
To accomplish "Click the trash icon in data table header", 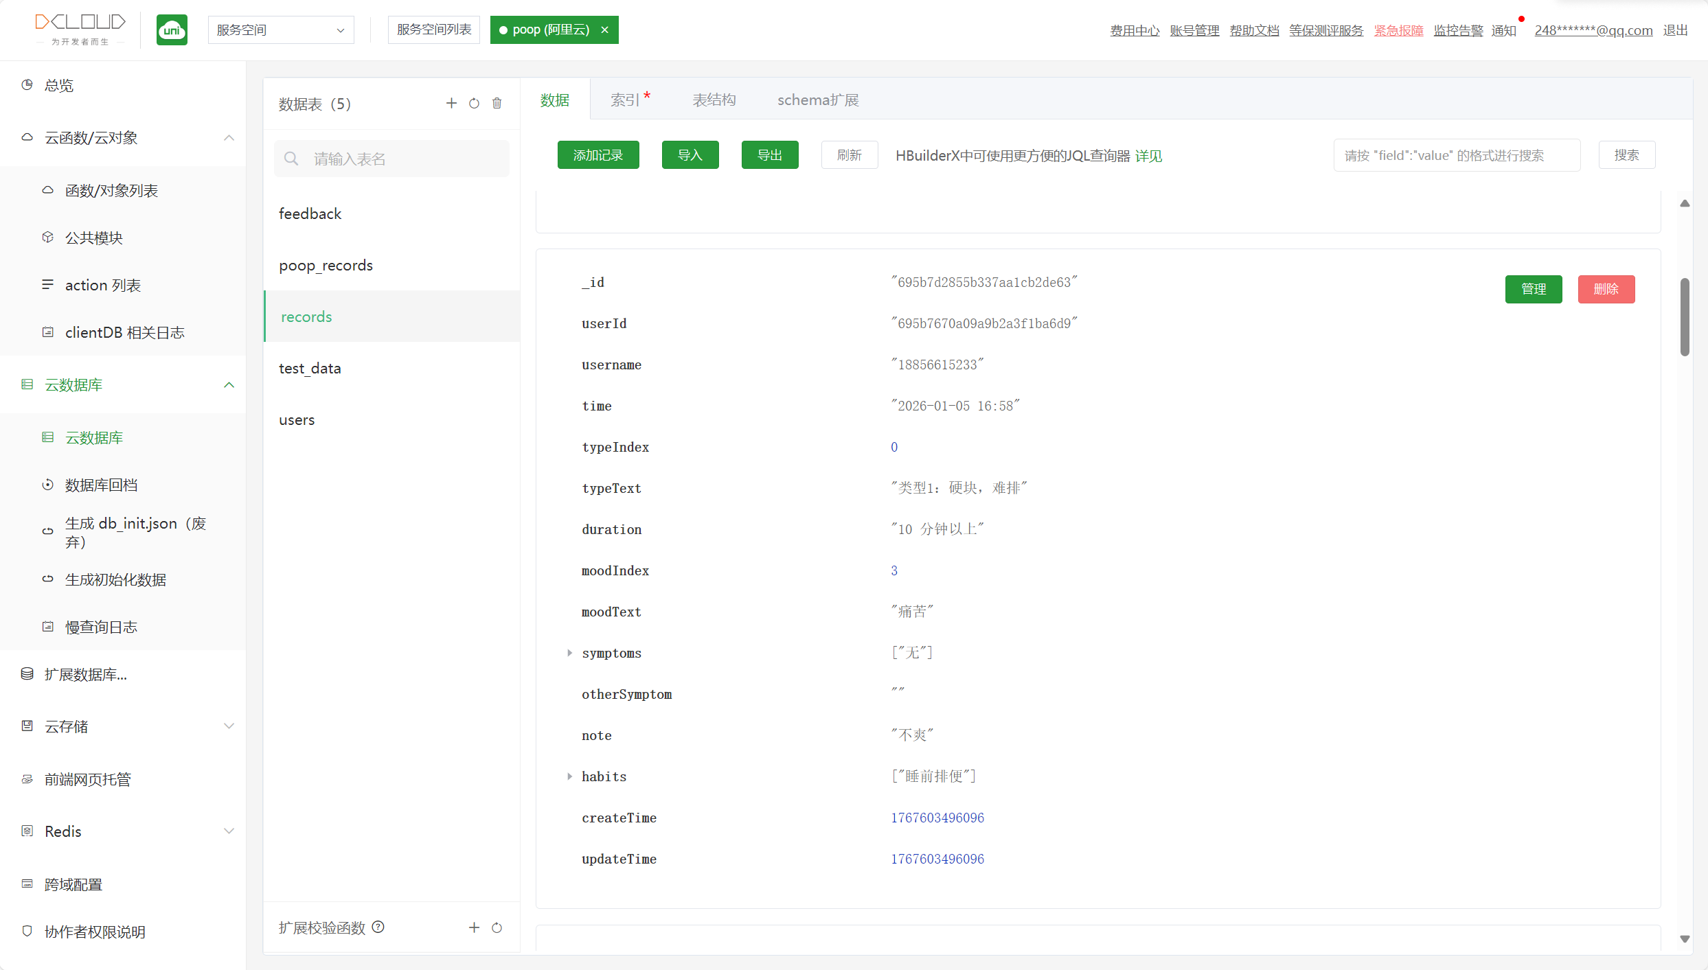I will click(497, 103).
